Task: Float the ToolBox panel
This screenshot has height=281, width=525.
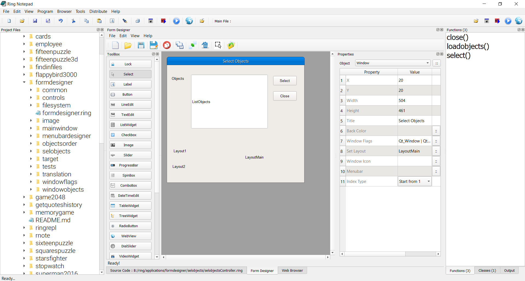Action: point(153,54)
